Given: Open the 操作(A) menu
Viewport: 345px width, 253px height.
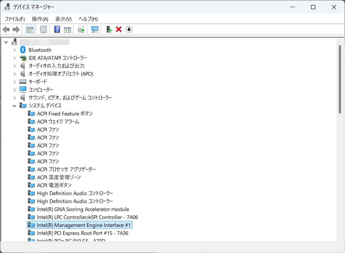Looking at the screenshot, I should [x=40, y=19].
